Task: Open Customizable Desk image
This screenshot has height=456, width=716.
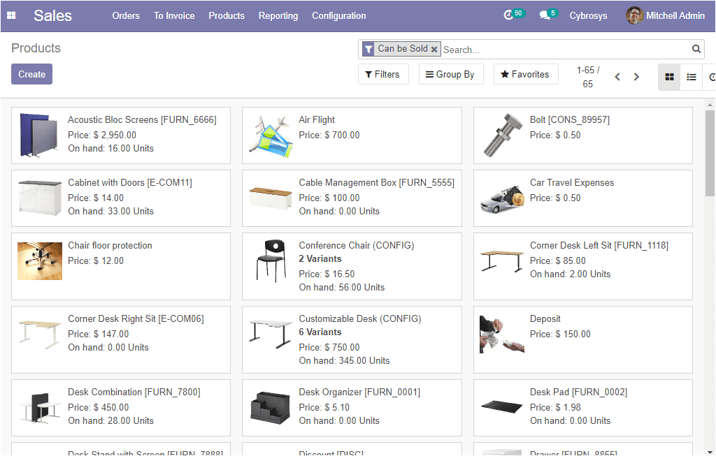Action: [x=271, y=334]
